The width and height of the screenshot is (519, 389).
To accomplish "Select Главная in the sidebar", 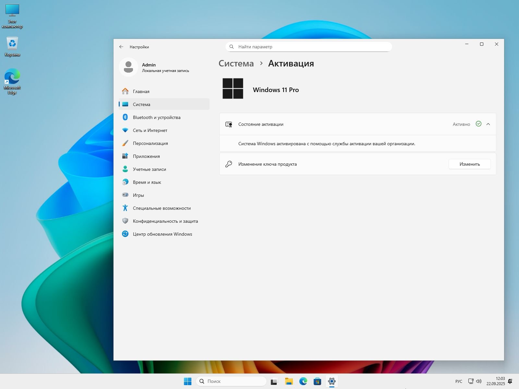I will (141, 91).
